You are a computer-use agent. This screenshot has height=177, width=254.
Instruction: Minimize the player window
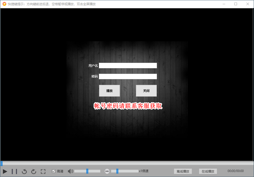224,4
